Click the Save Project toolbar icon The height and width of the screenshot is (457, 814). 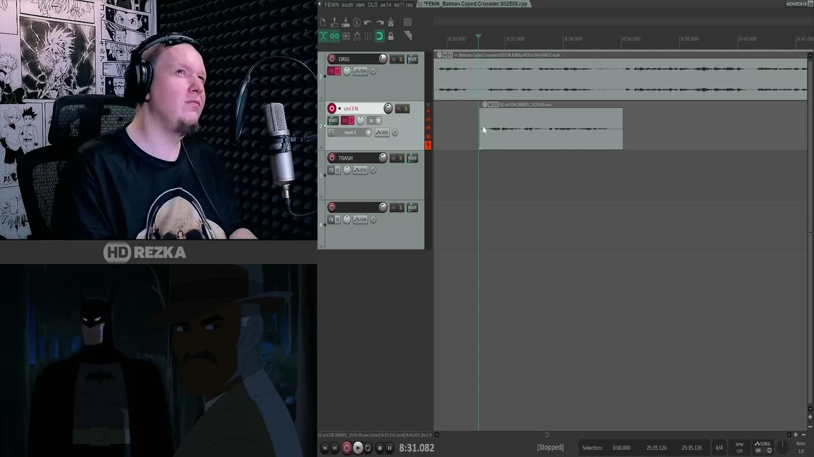point(345,22)
